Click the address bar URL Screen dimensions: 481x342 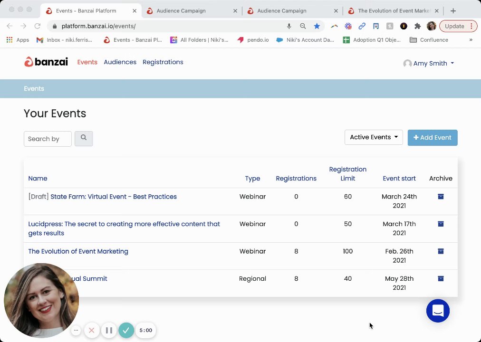click(x=98, y=26)
